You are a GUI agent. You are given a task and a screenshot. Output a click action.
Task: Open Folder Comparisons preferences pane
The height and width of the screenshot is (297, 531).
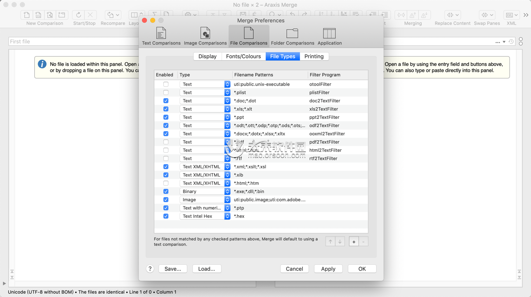click(292, 36)
